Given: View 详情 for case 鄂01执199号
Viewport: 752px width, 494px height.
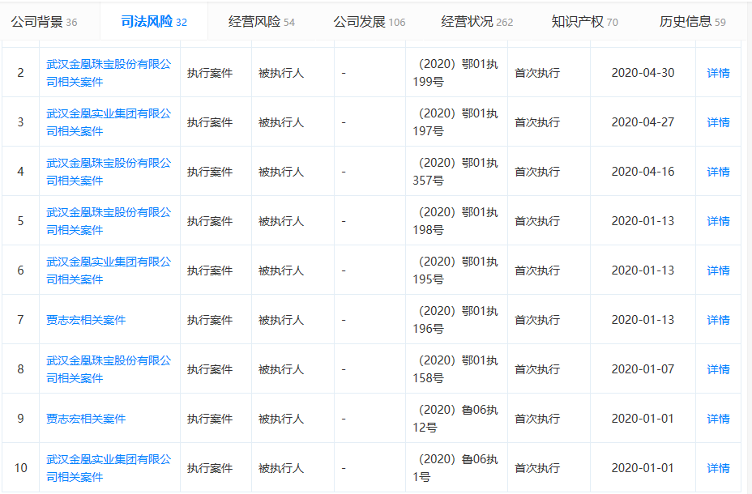Looking at the screenshot, I should click(718, 73).
